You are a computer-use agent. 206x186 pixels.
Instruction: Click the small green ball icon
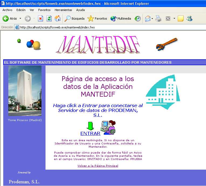[19, 41]
